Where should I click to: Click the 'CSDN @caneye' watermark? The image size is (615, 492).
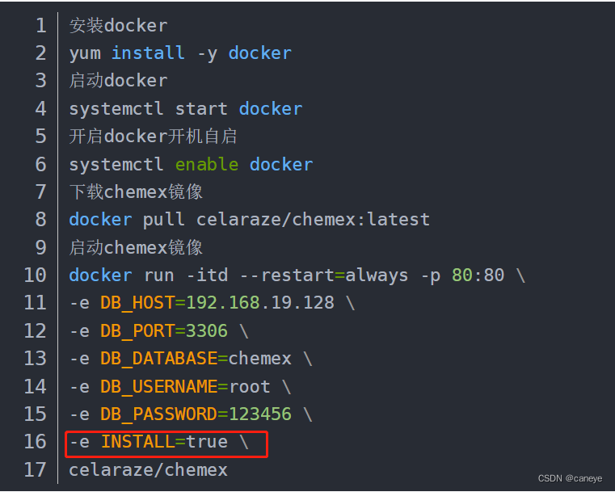click(571, 479)
